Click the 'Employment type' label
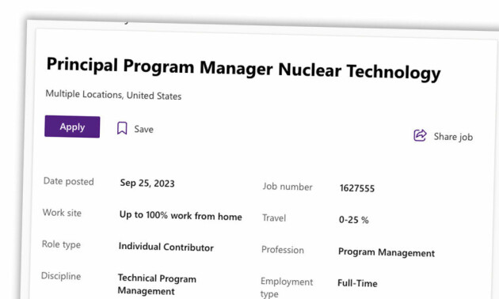 pyautogui.click(x=287, y=288)
